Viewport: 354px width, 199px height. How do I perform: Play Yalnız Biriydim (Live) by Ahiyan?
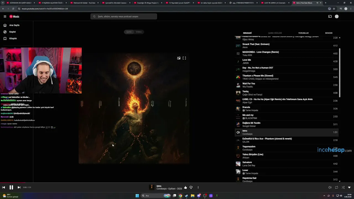(x=287, y=156)
